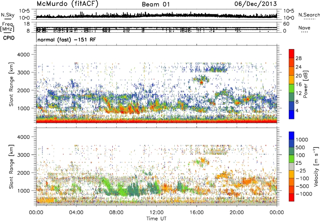
Task: Click the 'McMurdo (fitACF)' title text
Action: pyautogui.click(x=67, y=4)
